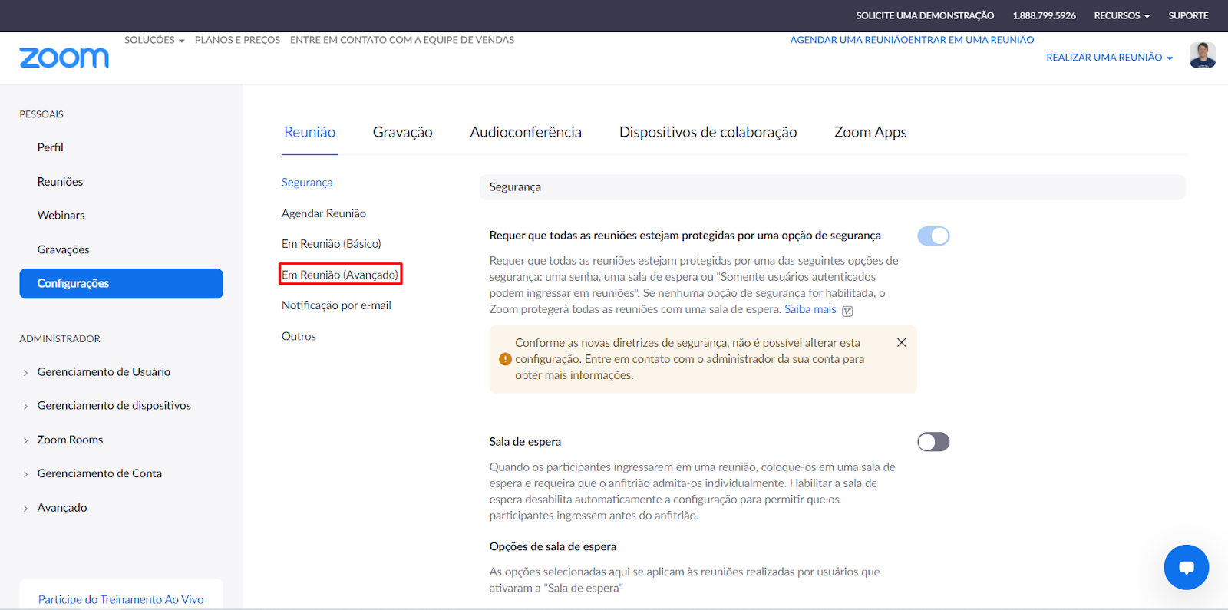This screenshot has width=1228, height=610.
Task: Expand the Avançado admin section
Action: (62, 508)
